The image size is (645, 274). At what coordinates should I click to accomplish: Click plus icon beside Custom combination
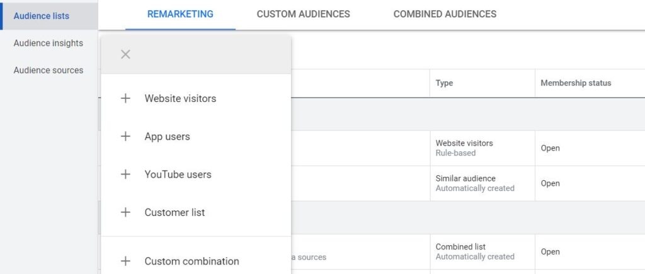click(125, 261)
